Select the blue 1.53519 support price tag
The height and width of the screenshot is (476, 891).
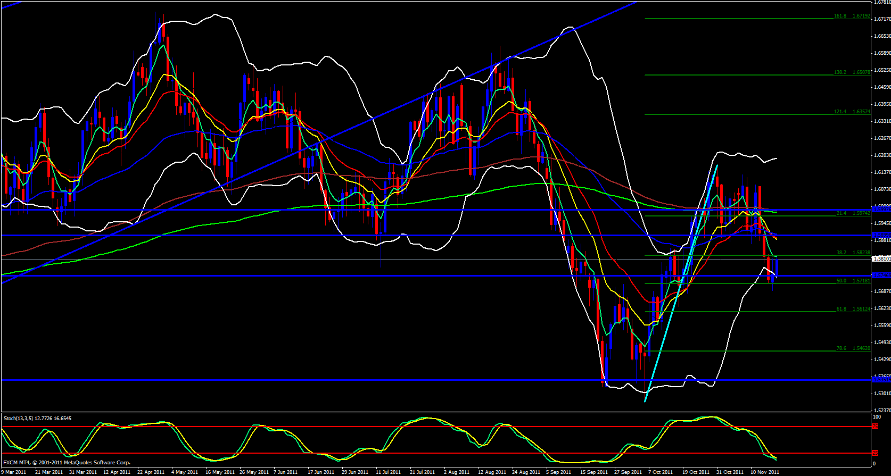(x=880, y=380)
